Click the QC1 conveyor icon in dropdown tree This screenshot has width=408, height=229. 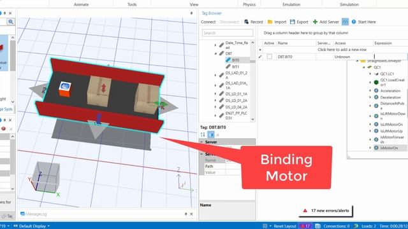[370, 67]
